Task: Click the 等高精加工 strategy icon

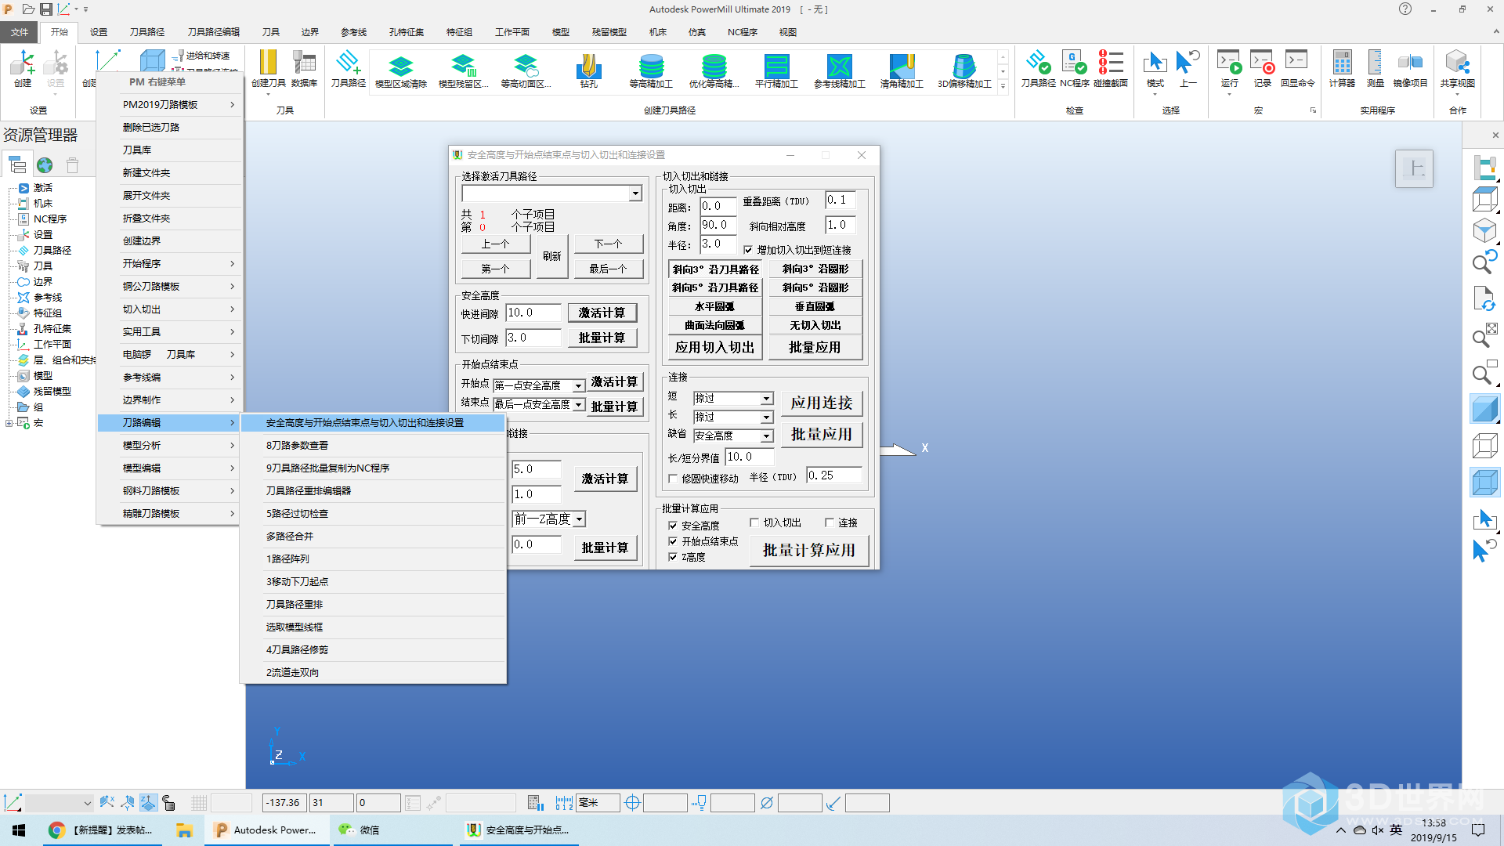Action: click(651, 70)
